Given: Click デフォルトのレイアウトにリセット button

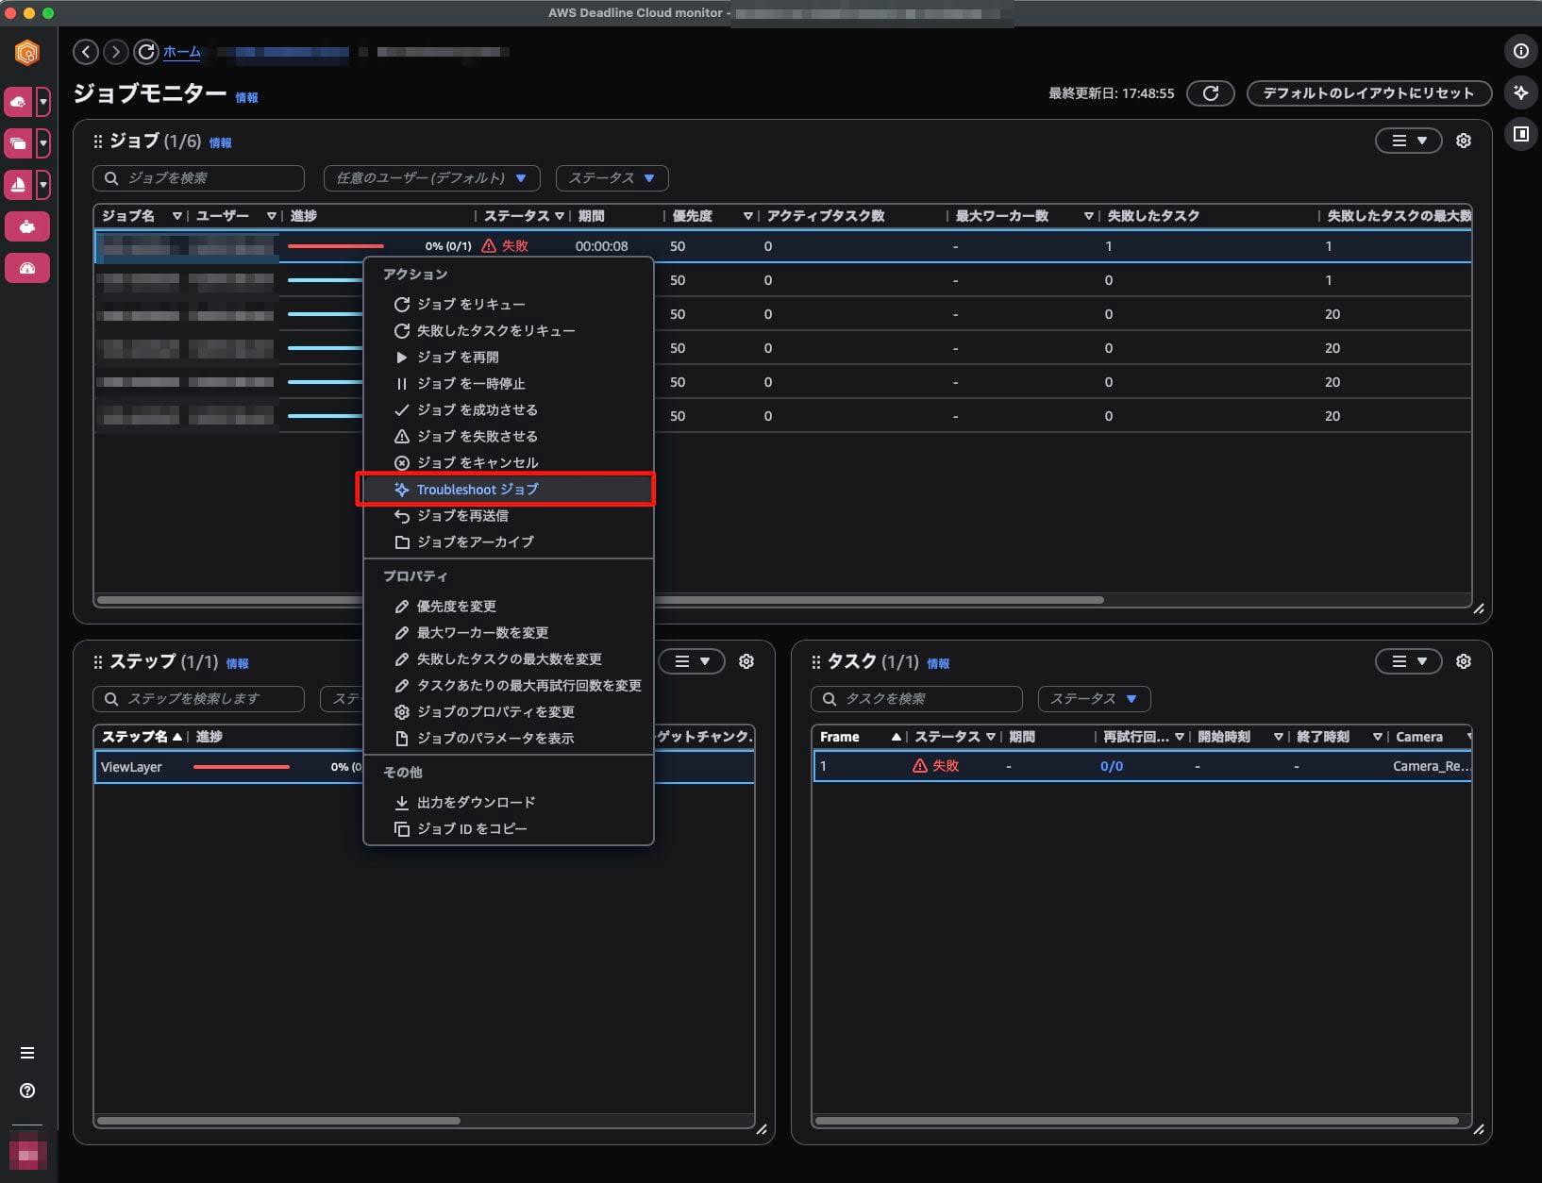Looking at the screenshot, I should point(1367,93).
